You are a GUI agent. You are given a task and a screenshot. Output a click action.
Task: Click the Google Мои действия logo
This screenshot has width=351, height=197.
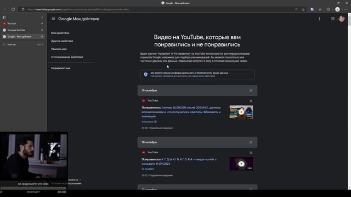(x=78, y=19)
